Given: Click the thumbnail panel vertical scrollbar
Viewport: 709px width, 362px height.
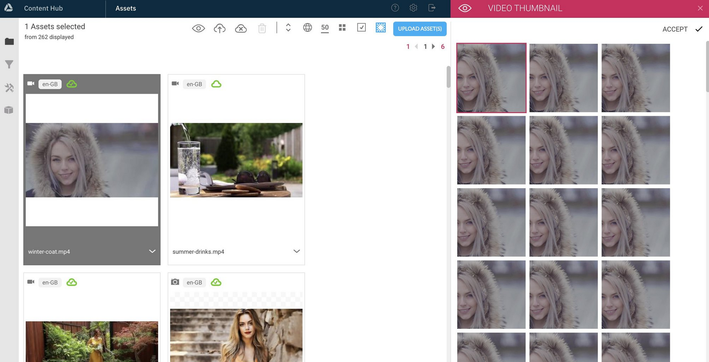Looking at the screenshot, I should [x=707, y=67].
